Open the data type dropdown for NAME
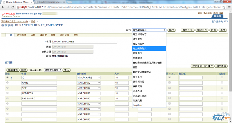 pos(89,83)
